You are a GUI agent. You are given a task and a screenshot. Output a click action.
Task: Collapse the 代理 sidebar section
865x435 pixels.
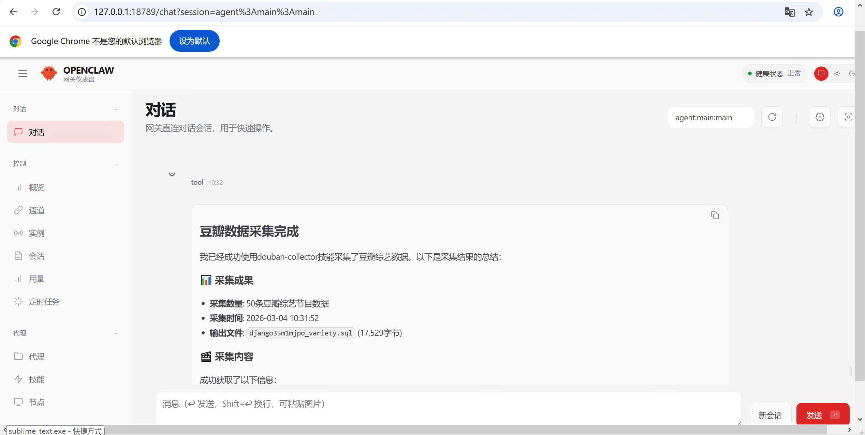[x=116, y=333]
